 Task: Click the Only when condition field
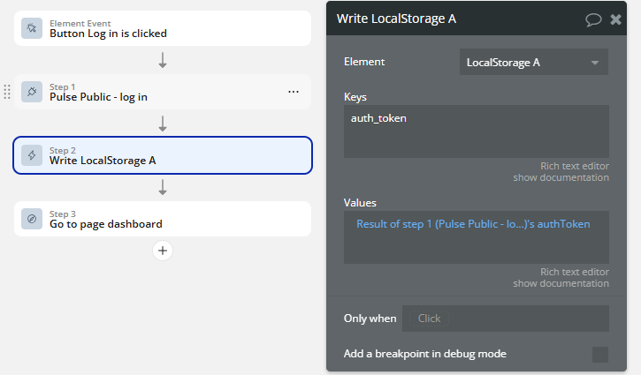point(505,319)
